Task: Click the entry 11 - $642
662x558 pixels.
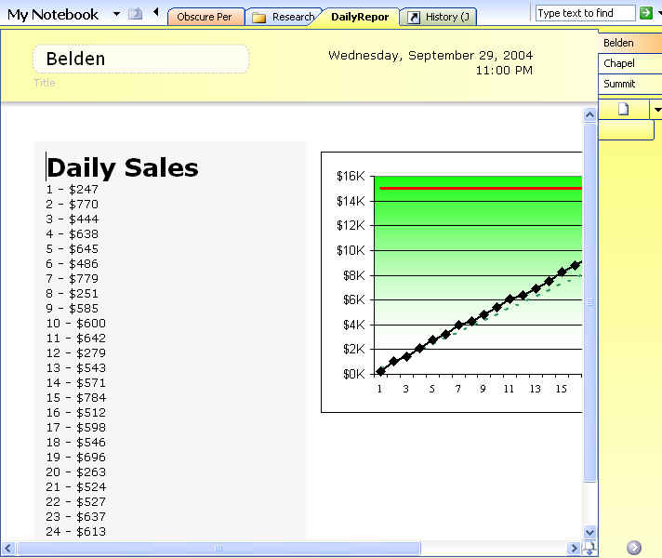Action: [75, 339]
